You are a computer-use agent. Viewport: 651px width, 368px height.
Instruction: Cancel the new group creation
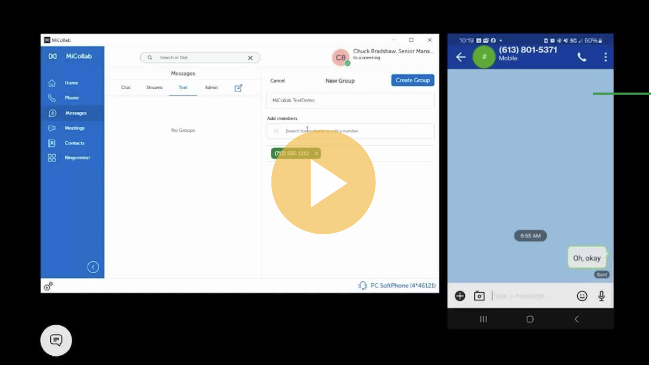click(x=277, y=81)
